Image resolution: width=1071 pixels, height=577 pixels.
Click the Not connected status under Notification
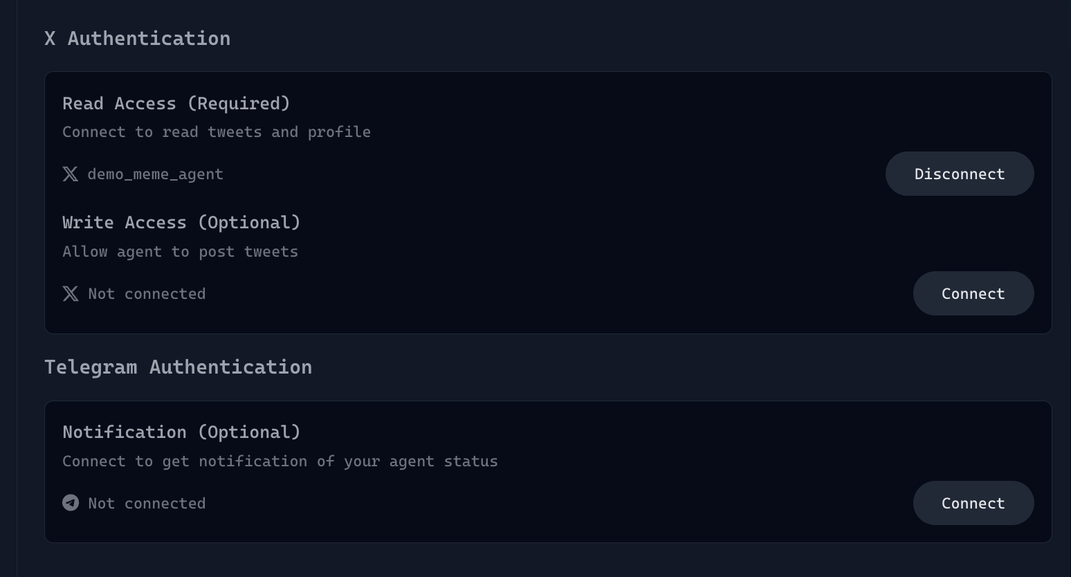point(147,504)
